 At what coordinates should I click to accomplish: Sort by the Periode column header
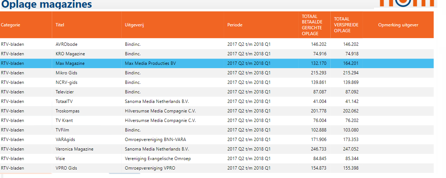click(x=235, y=25)
